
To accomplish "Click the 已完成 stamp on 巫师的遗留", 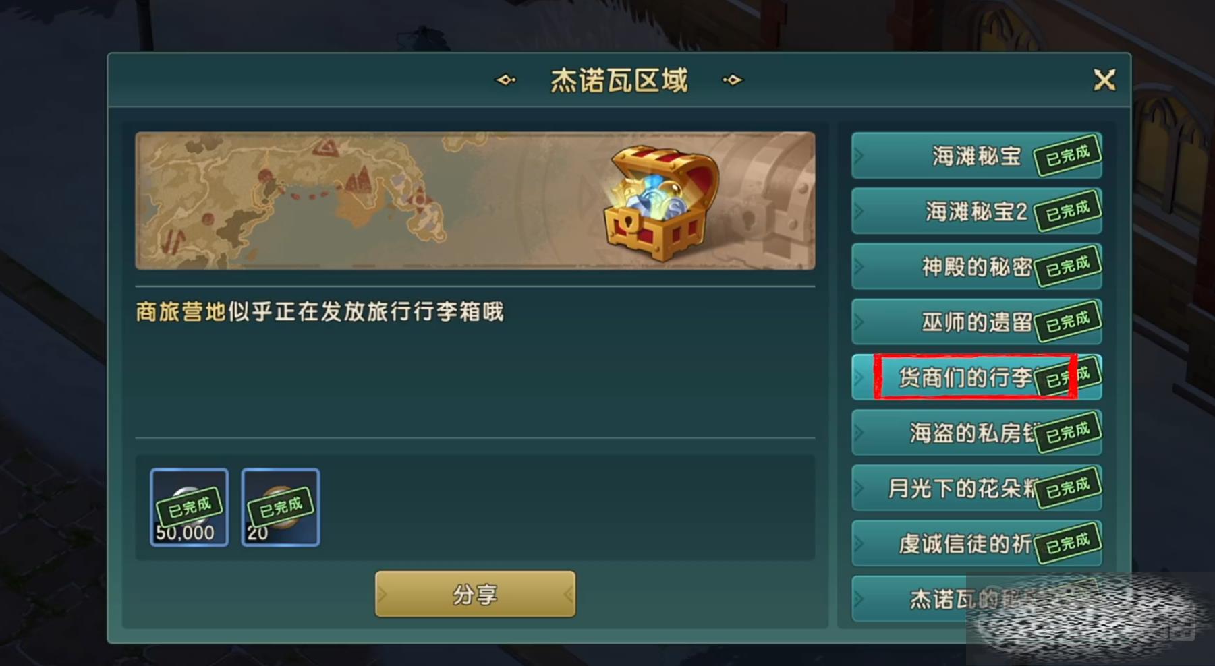I will (x=1068, y=322).
